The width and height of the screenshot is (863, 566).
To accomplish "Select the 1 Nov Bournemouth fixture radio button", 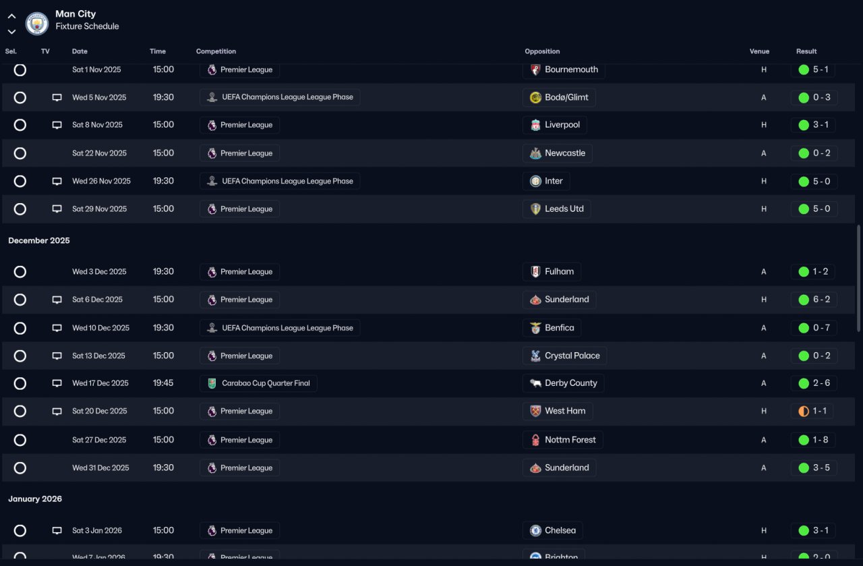I will (x=20, y=69).
